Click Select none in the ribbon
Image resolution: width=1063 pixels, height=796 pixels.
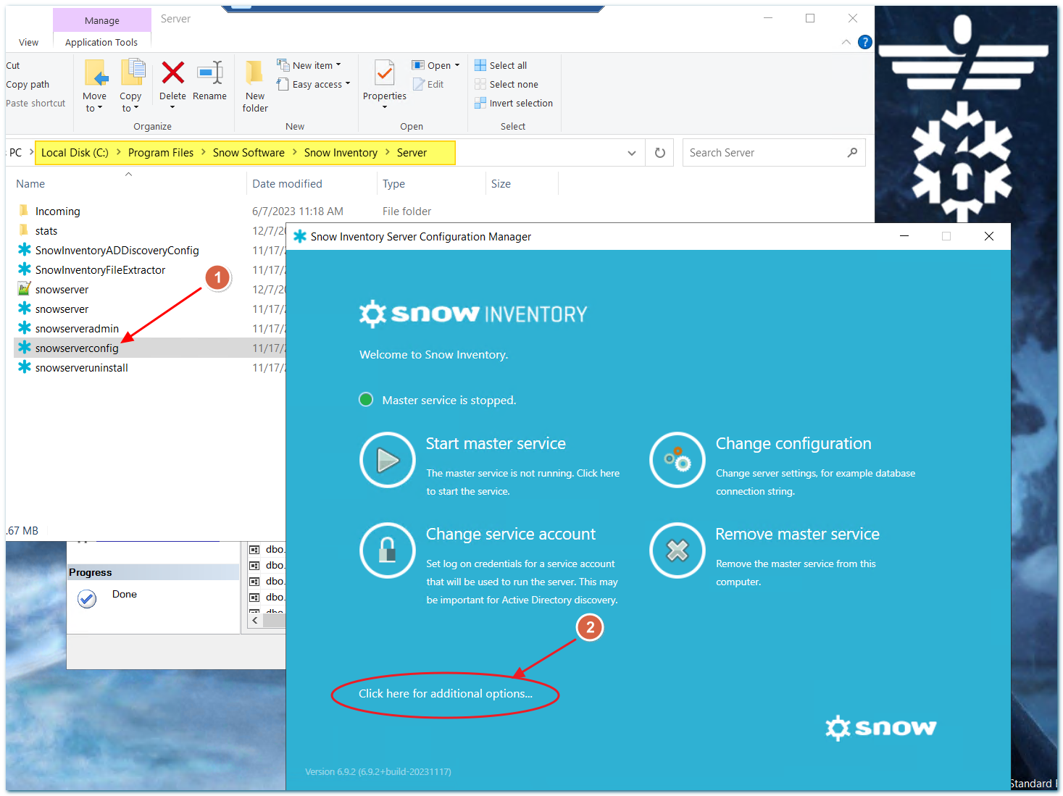507,84
